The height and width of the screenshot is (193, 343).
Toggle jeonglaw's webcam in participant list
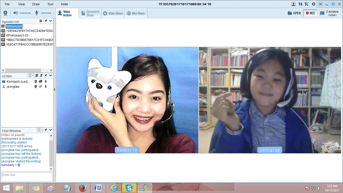pos(36,87)
